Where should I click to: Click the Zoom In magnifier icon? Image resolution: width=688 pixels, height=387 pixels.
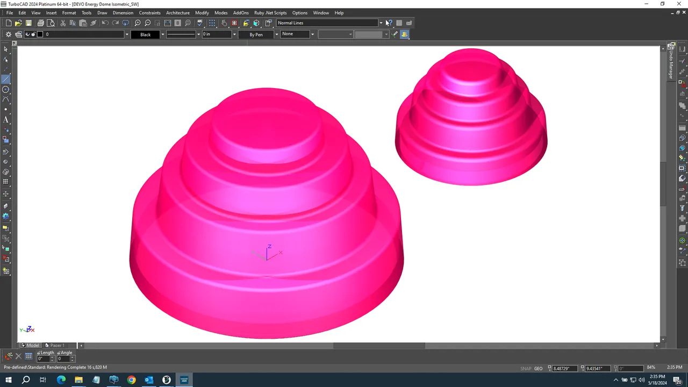click(138, 23)
